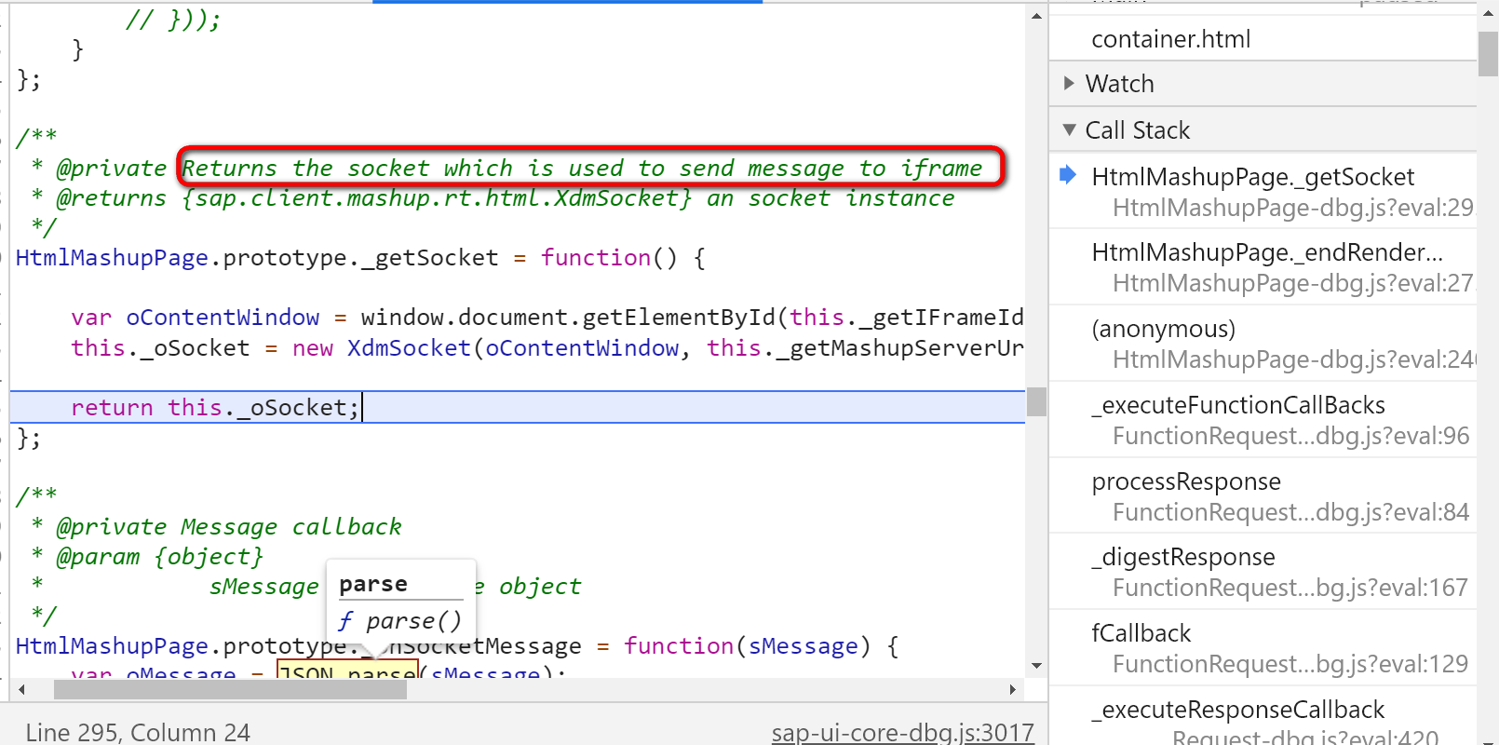Click the f parse() tooltip entry
This screenshot has width=1499, height=745.
coord(400,621)
